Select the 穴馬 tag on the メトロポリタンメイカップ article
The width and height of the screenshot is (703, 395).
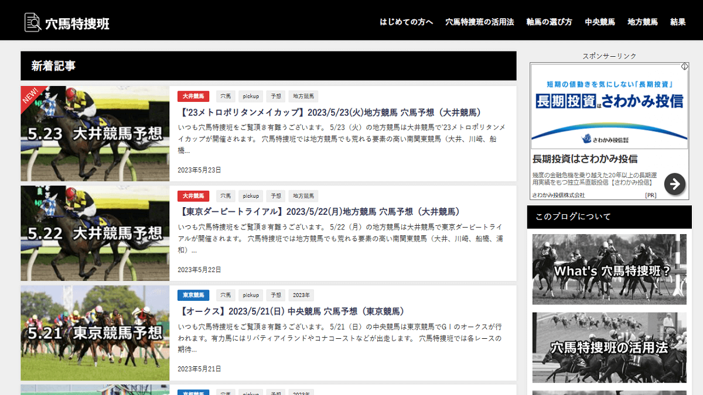click(x=226, y=97)
